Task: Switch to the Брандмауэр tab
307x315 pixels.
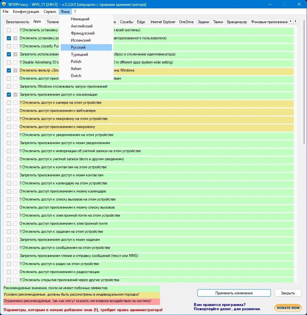Action: point(237,22)
